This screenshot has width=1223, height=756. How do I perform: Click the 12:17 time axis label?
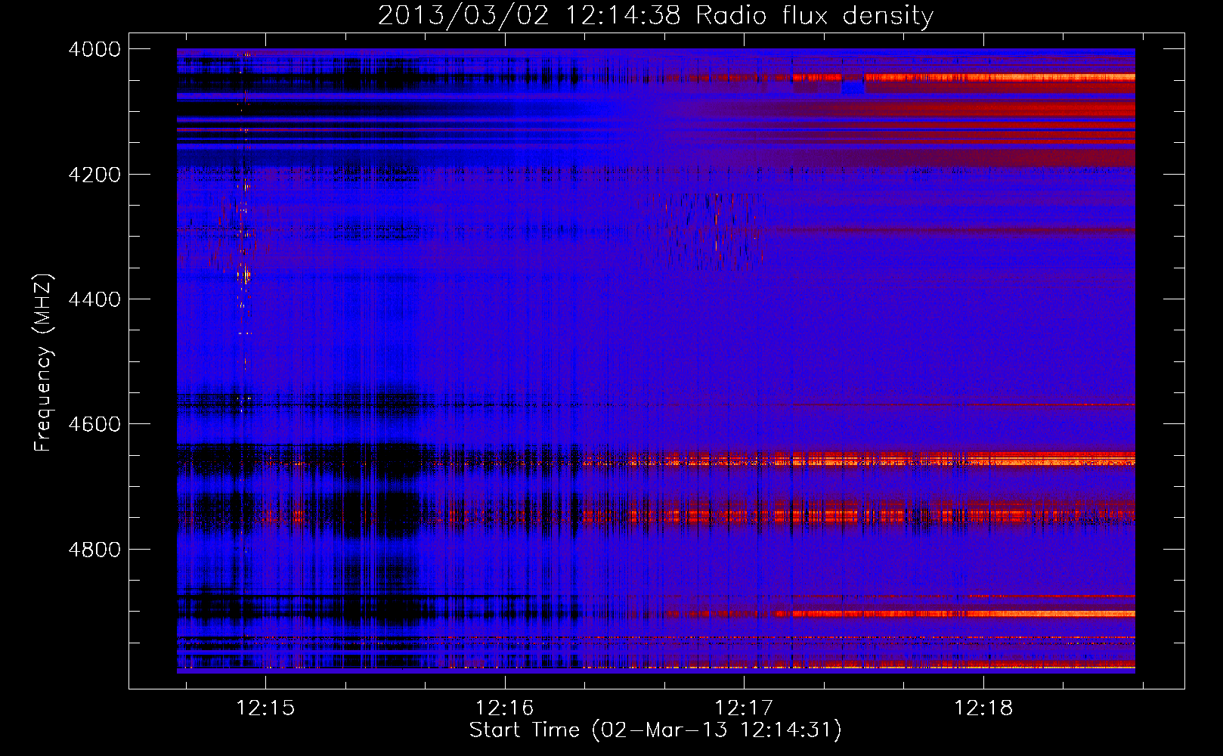point(744,708)
